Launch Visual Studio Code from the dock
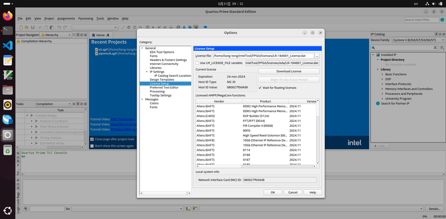 (8, 45)
